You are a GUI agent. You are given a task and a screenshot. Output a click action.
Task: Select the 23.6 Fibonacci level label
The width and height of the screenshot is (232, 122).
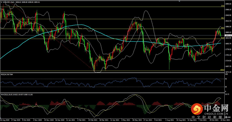coord(223,6)
